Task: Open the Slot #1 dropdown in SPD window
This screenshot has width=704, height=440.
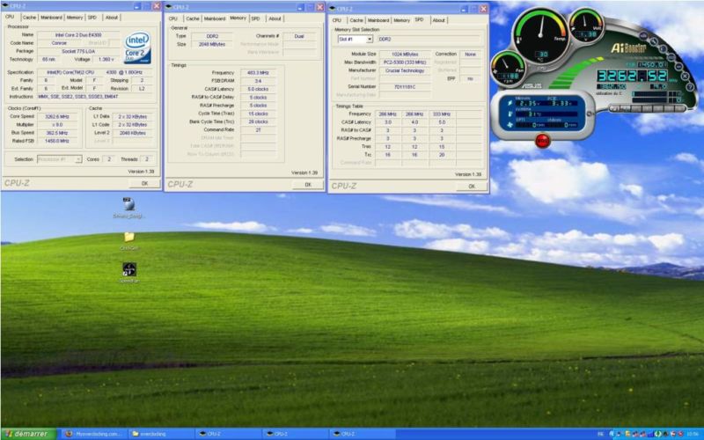Action: 356,39
